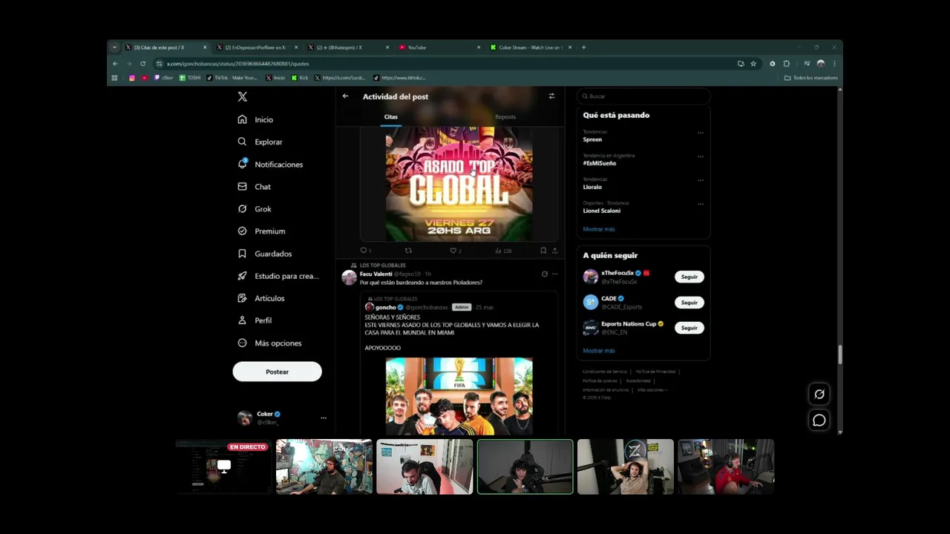Open more options for Lloralo trend

[700, 180]
